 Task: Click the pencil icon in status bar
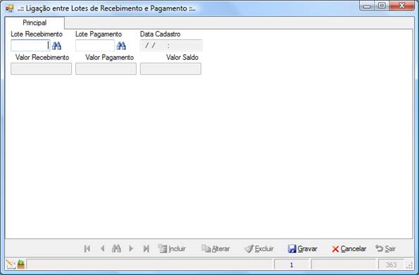[11, 264]
